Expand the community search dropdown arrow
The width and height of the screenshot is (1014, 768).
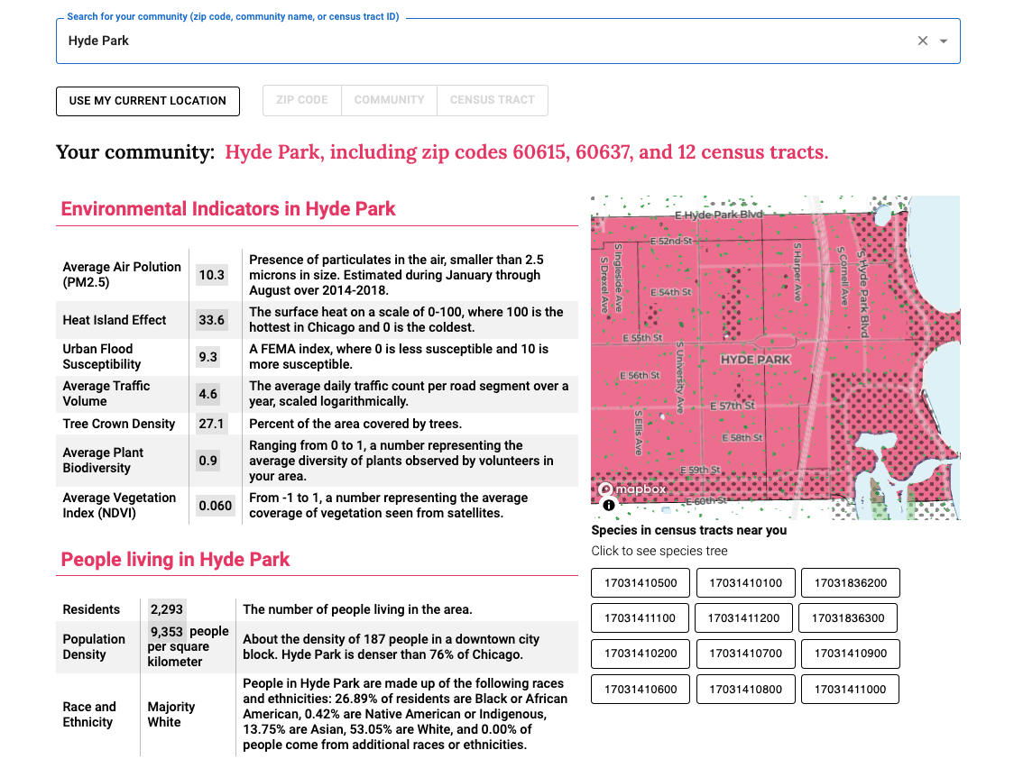coord(944,41)
